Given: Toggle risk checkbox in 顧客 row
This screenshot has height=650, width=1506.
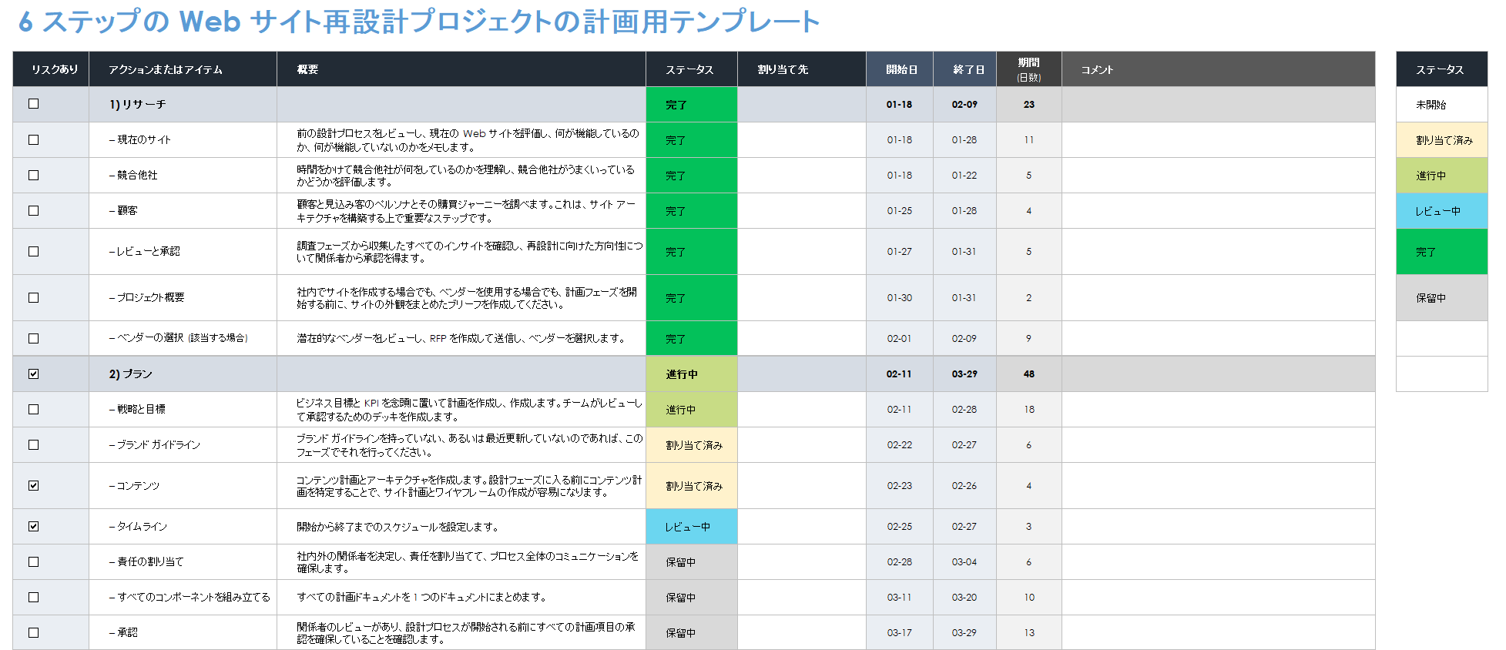Looking at the screenshot, I should (33, 211).
